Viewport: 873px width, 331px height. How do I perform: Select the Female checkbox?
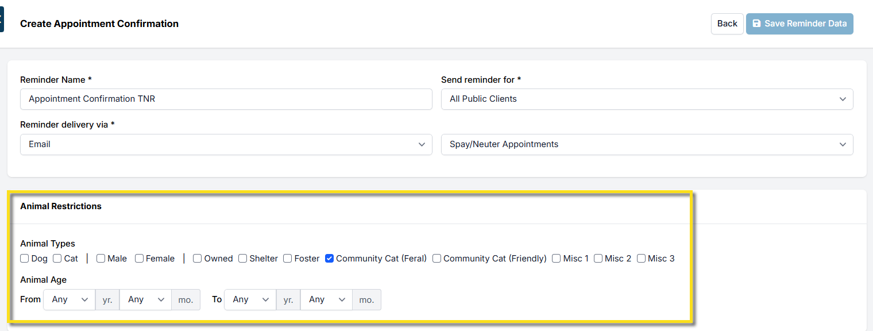140,259
